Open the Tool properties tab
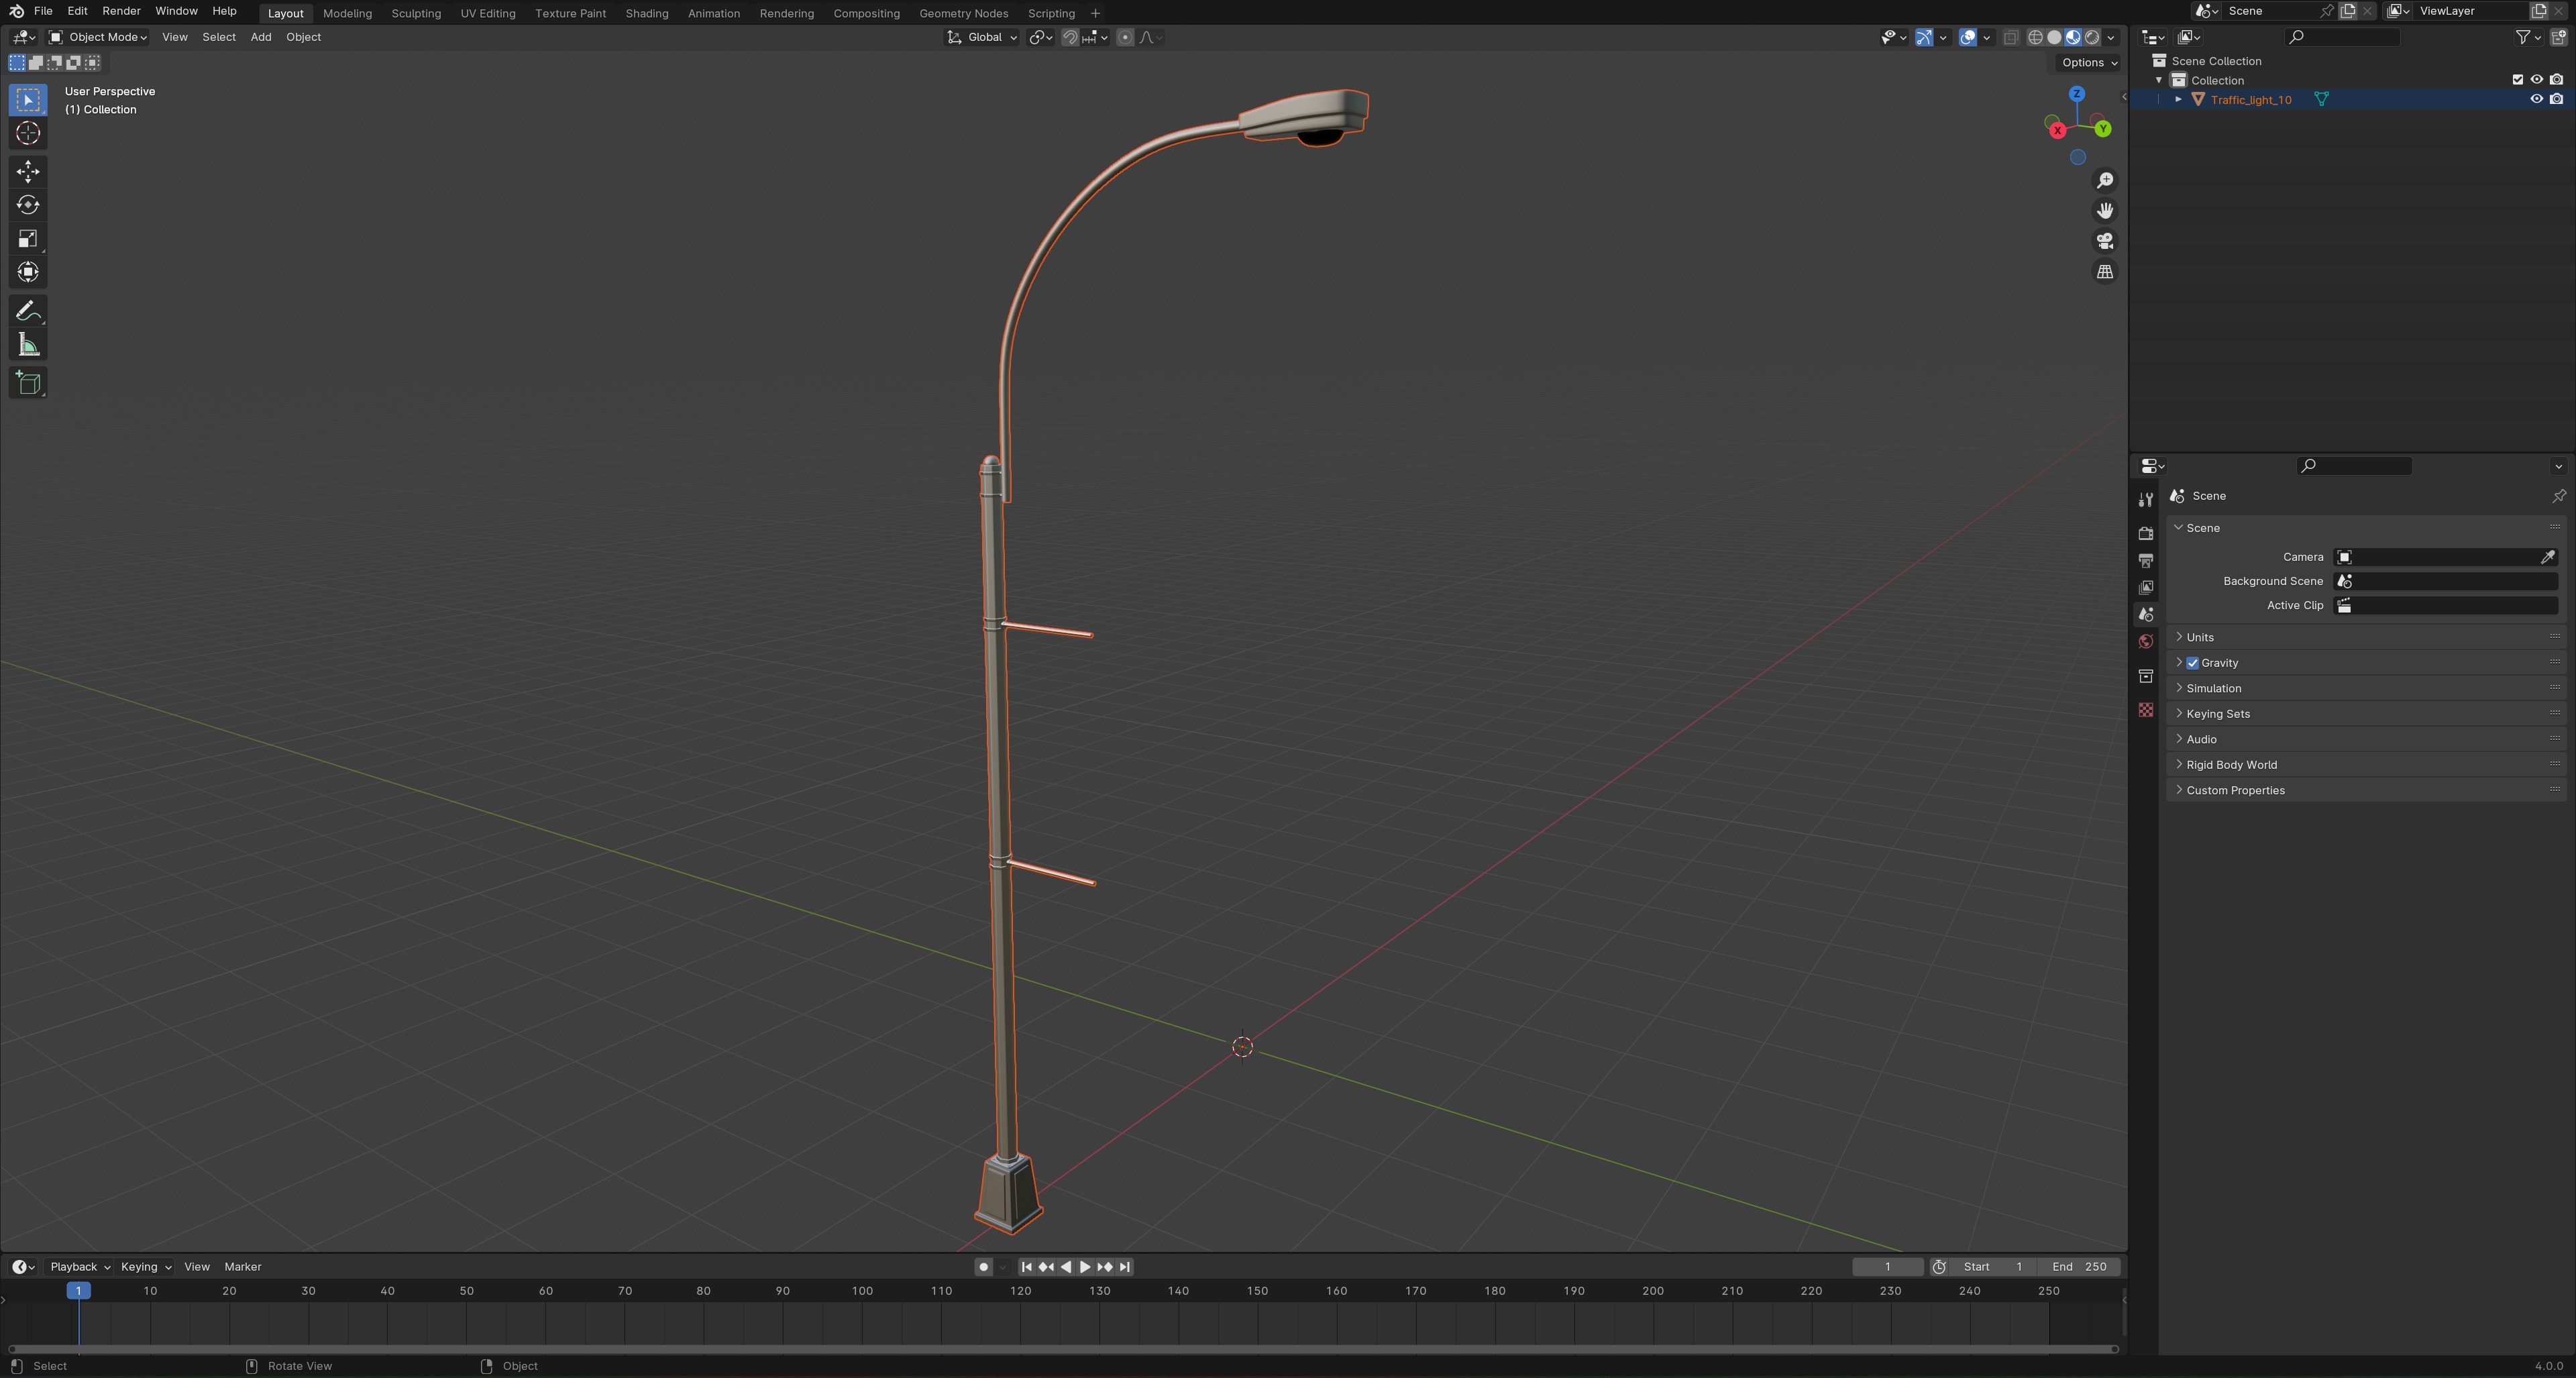Screen dimensions: 2576x1378 2145,499
